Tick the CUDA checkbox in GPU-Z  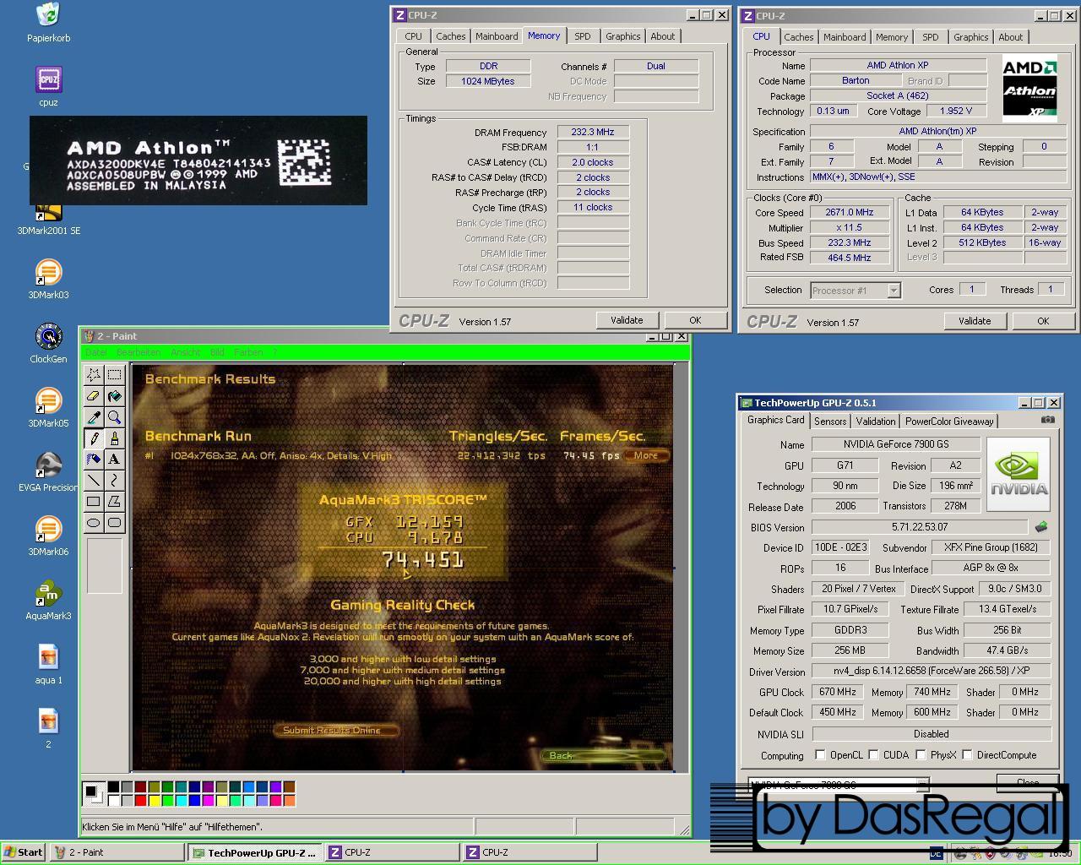point(873,755)
